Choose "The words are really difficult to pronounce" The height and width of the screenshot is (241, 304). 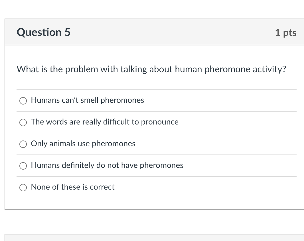tap(105, 122)
